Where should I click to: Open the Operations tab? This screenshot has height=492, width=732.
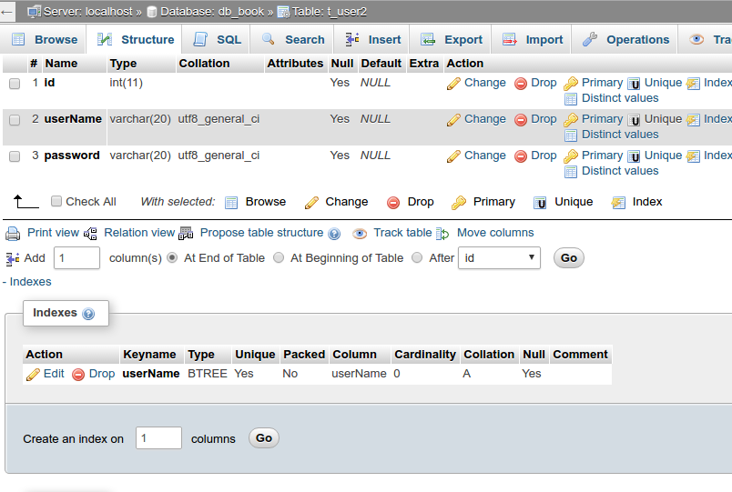click(626, 40)
